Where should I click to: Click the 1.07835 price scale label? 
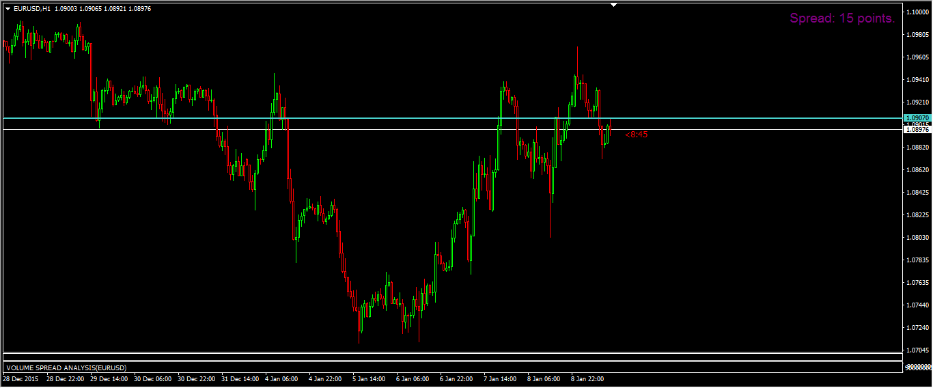click(919, 260)
